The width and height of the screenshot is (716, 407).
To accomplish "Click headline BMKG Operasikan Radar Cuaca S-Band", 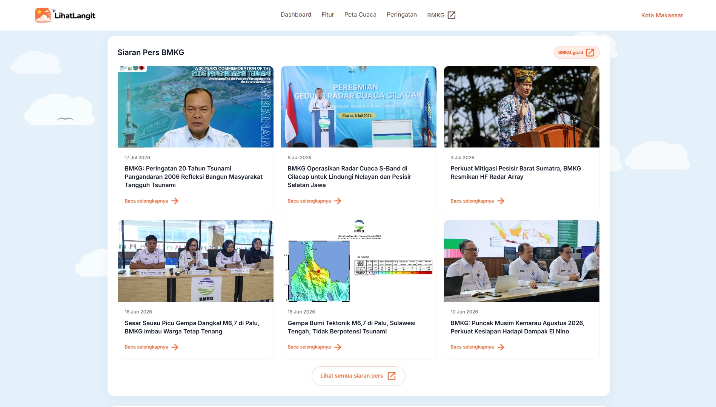I will pos(349,177).
